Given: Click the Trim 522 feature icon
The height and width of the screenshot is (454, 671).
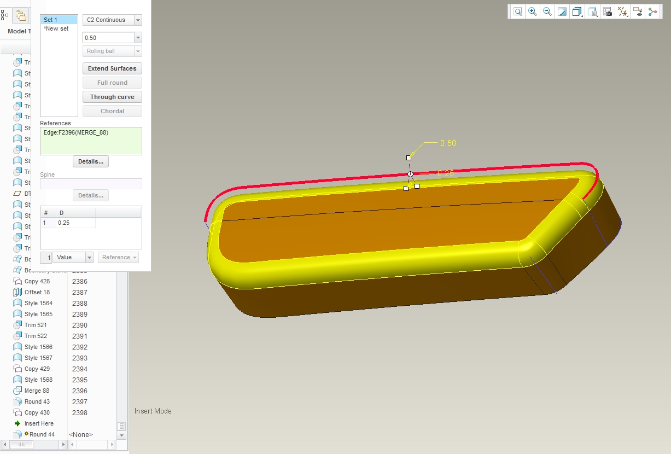Looking at the screenshot, I should click(17, 336).
